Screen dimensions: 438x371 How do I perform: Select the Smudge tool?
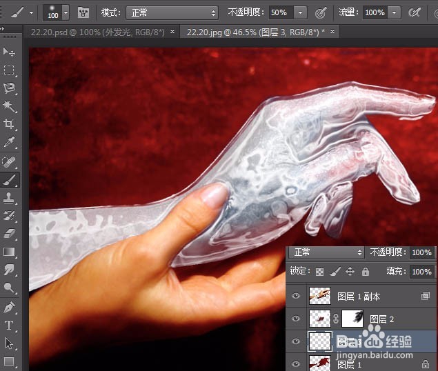point(9,270)
